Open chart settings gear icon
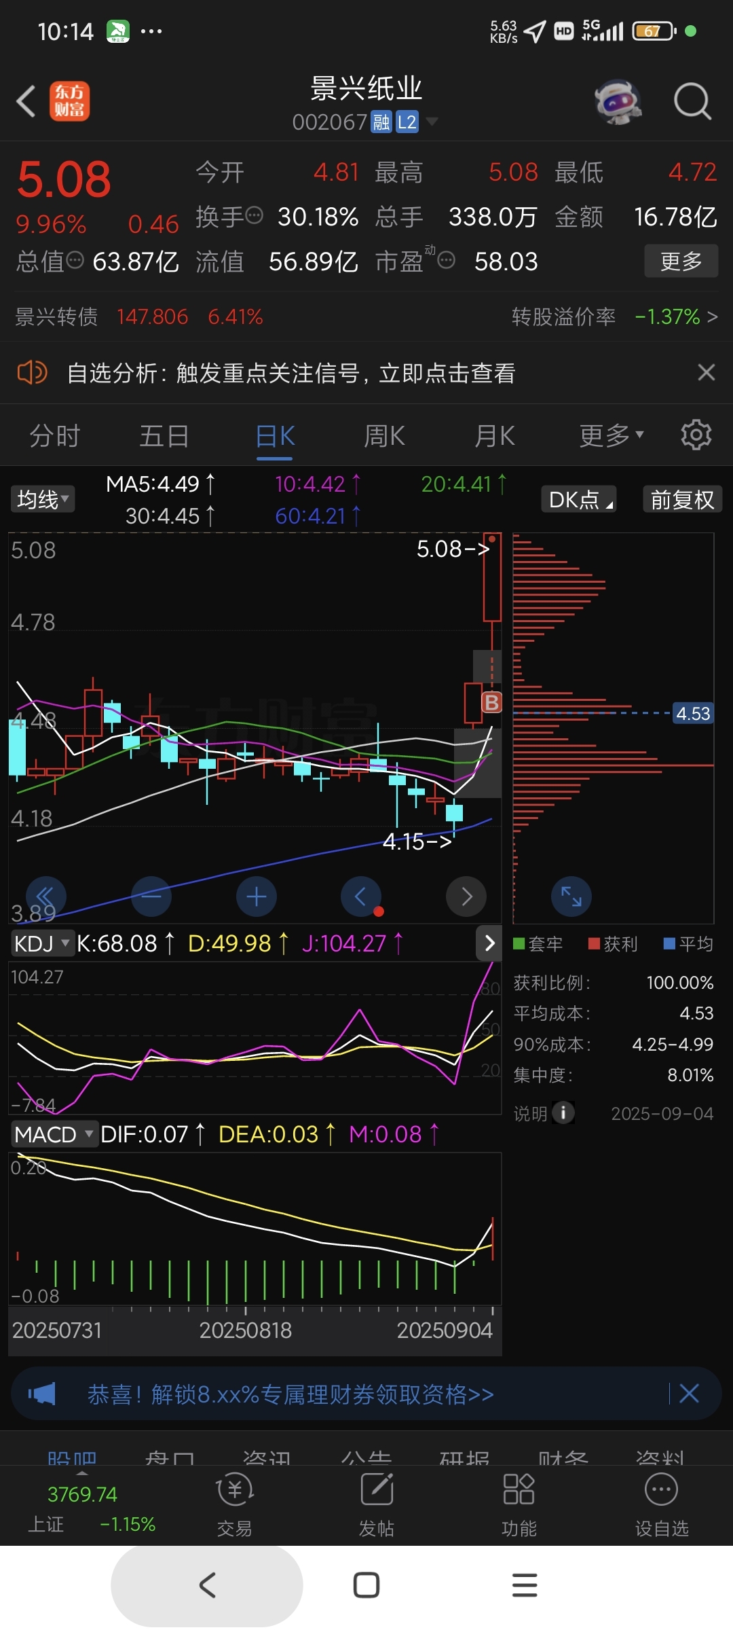733x1630 pixels. coord(696,435)
